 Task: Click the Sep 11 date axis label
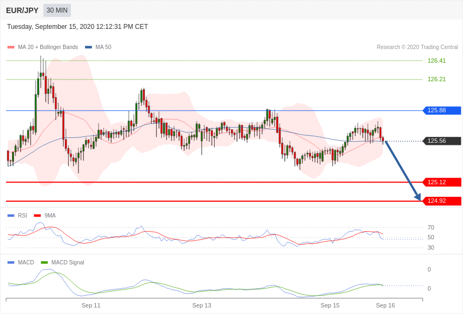pos(91,305)
